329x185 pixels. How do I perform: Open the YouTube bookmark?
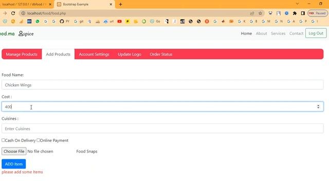119,22
